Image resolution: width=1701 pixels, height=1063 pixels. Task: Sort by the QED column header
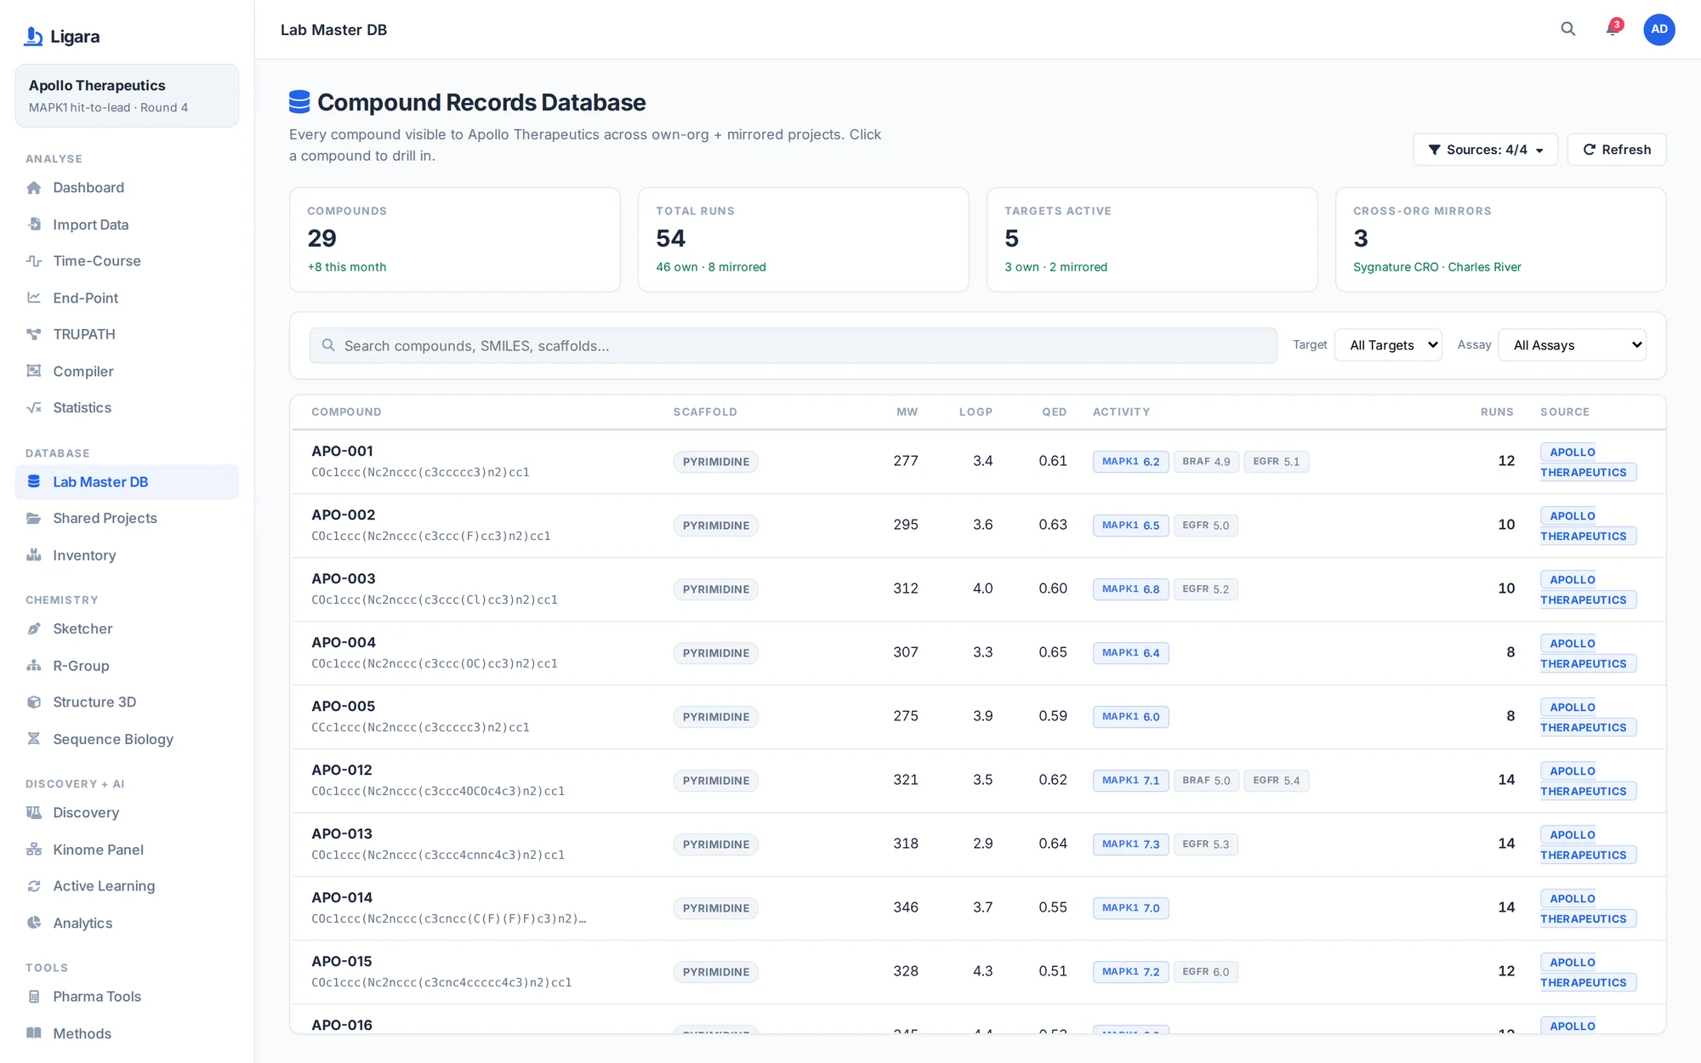pos(1054,412)
